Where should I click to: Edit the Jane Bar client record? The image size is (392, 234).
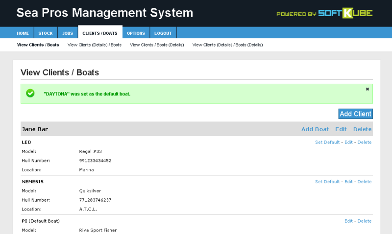(x=341, y=129)
